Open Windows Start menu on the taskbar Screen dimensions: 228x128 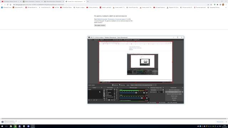click(x=2, y=126)
